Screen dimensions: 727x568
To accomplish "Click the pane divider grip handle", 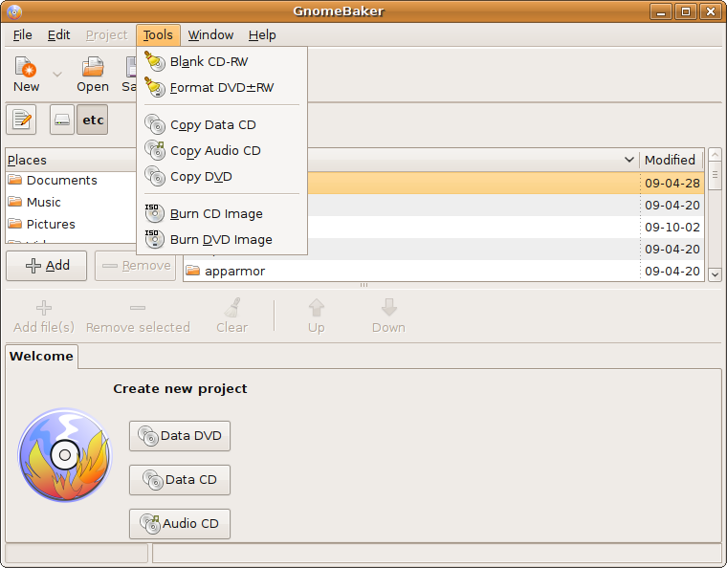I will [x=363, y=285].
